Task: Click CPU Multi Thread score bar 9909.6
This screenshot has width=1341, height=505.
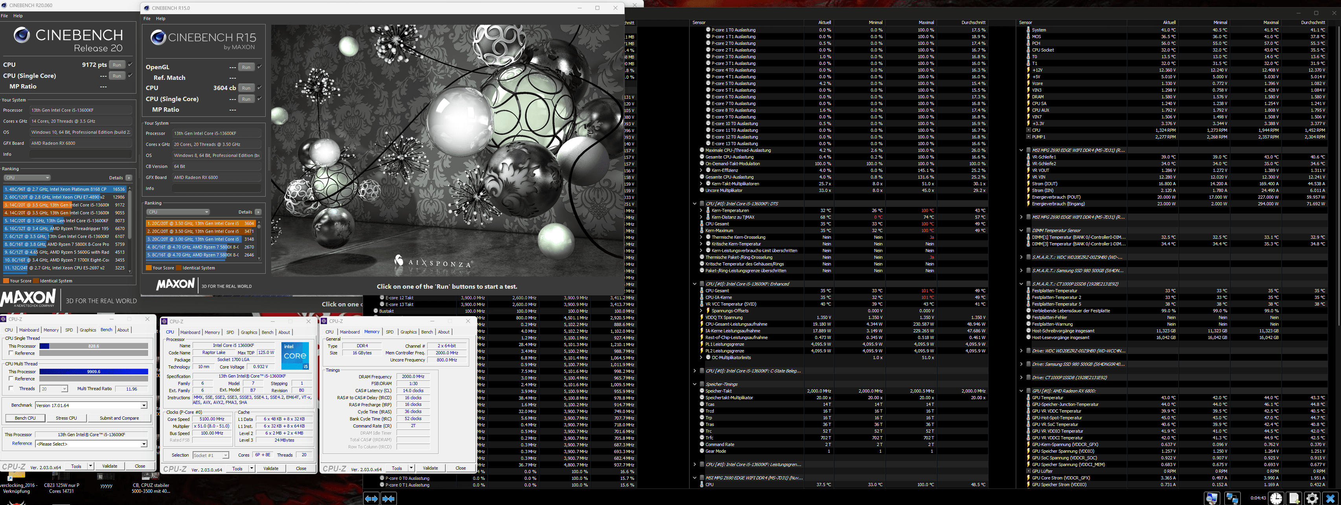Action: pos(94,372)
